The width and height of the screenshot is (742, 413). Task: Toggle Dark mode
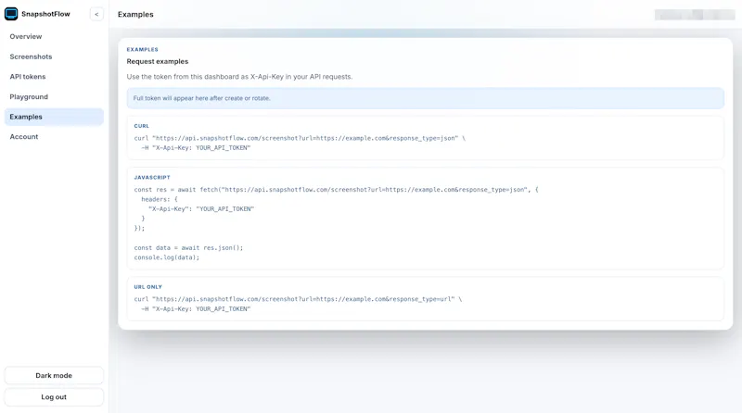54,376
